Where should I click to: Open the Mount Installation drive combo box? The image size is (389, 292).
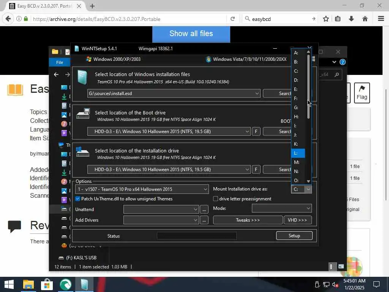(301, 189)
